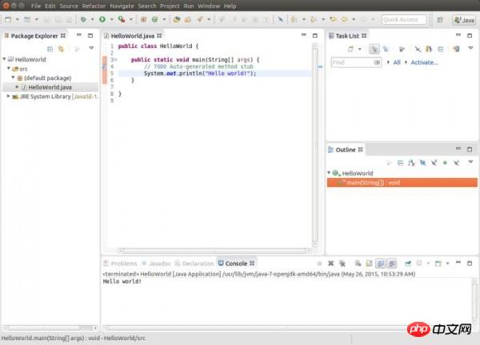Open the Search icon dropdown arrow
The image size is (480, 345).
[209, 19]
